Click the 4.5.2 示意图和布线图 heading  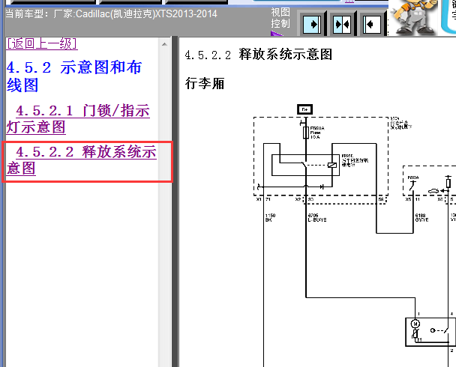[x=73, y=76]
